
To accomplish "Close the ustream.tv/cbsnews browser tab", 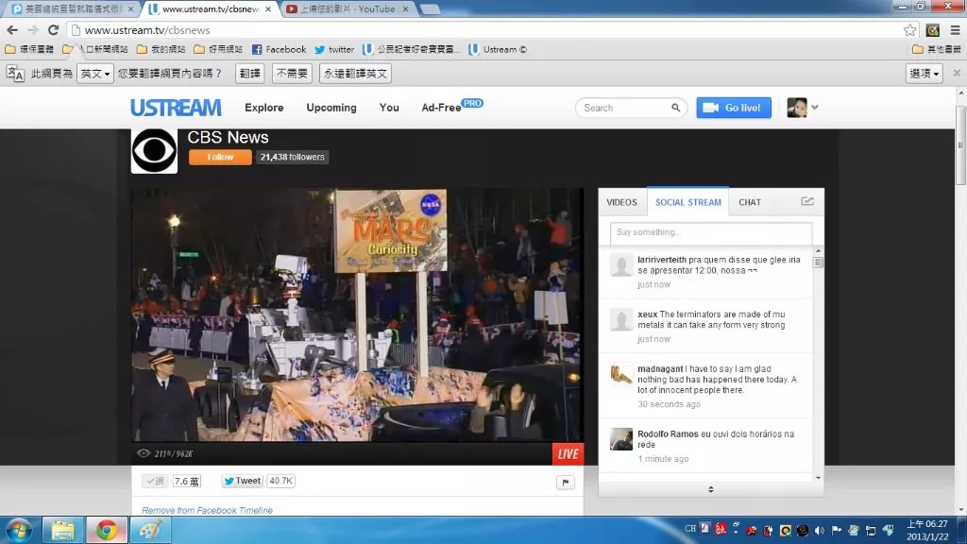I will click(x=267, y=9).
